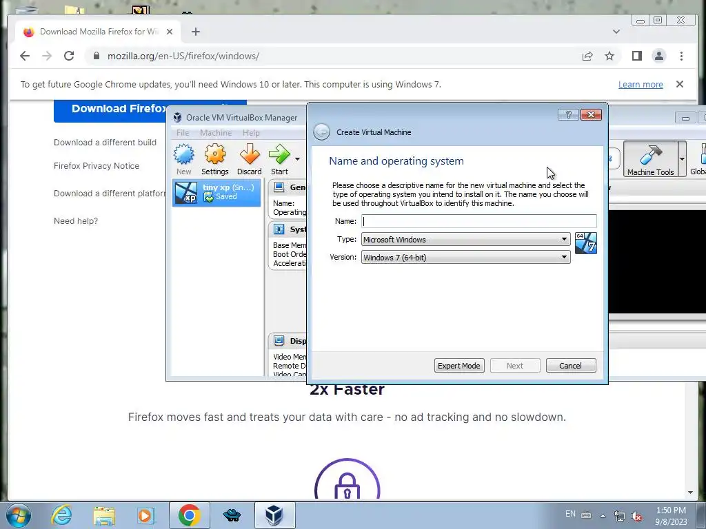Go back with Chrome back arrow

25,56
